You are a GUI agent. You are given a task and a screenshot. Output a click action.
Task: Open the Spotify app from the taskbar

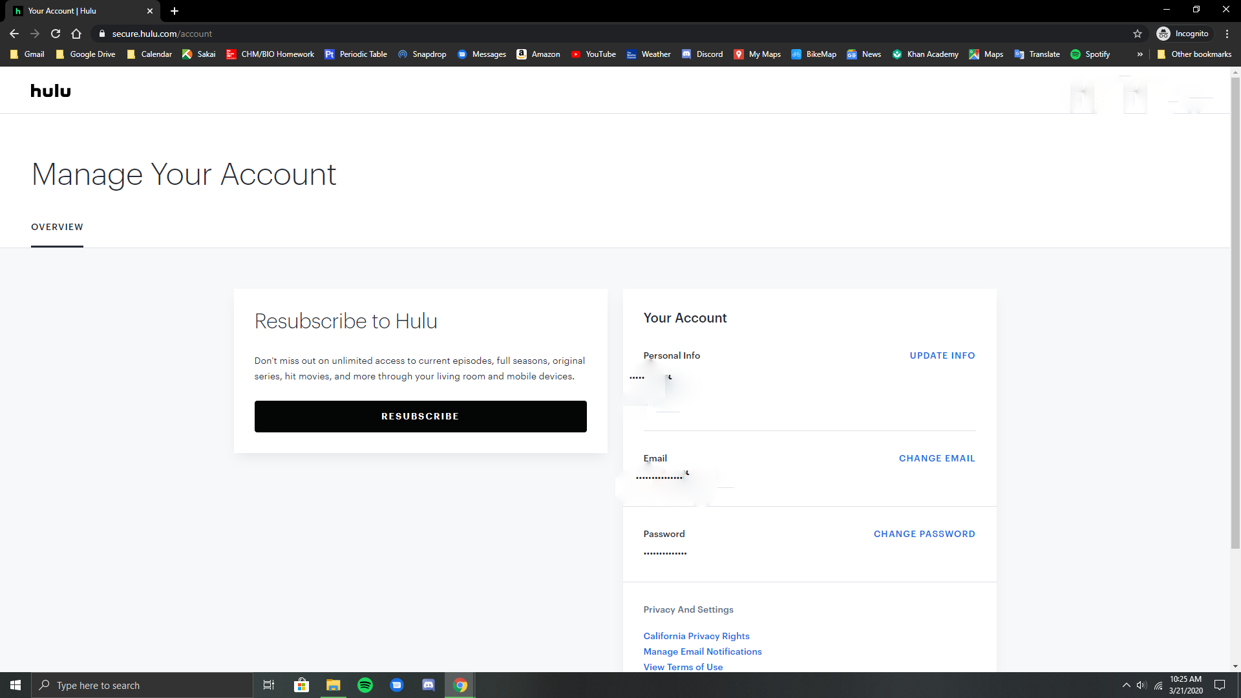pyautogui.click(x=365, y=685)
